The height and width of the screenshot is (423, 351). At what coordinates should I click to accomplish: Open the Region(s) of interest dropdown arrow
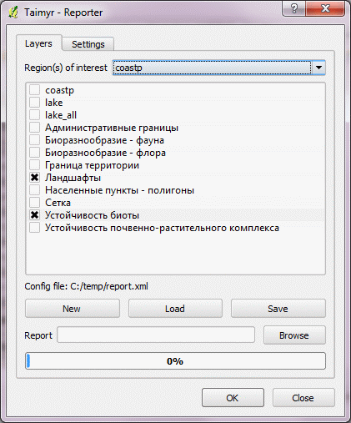click(318, 68)
